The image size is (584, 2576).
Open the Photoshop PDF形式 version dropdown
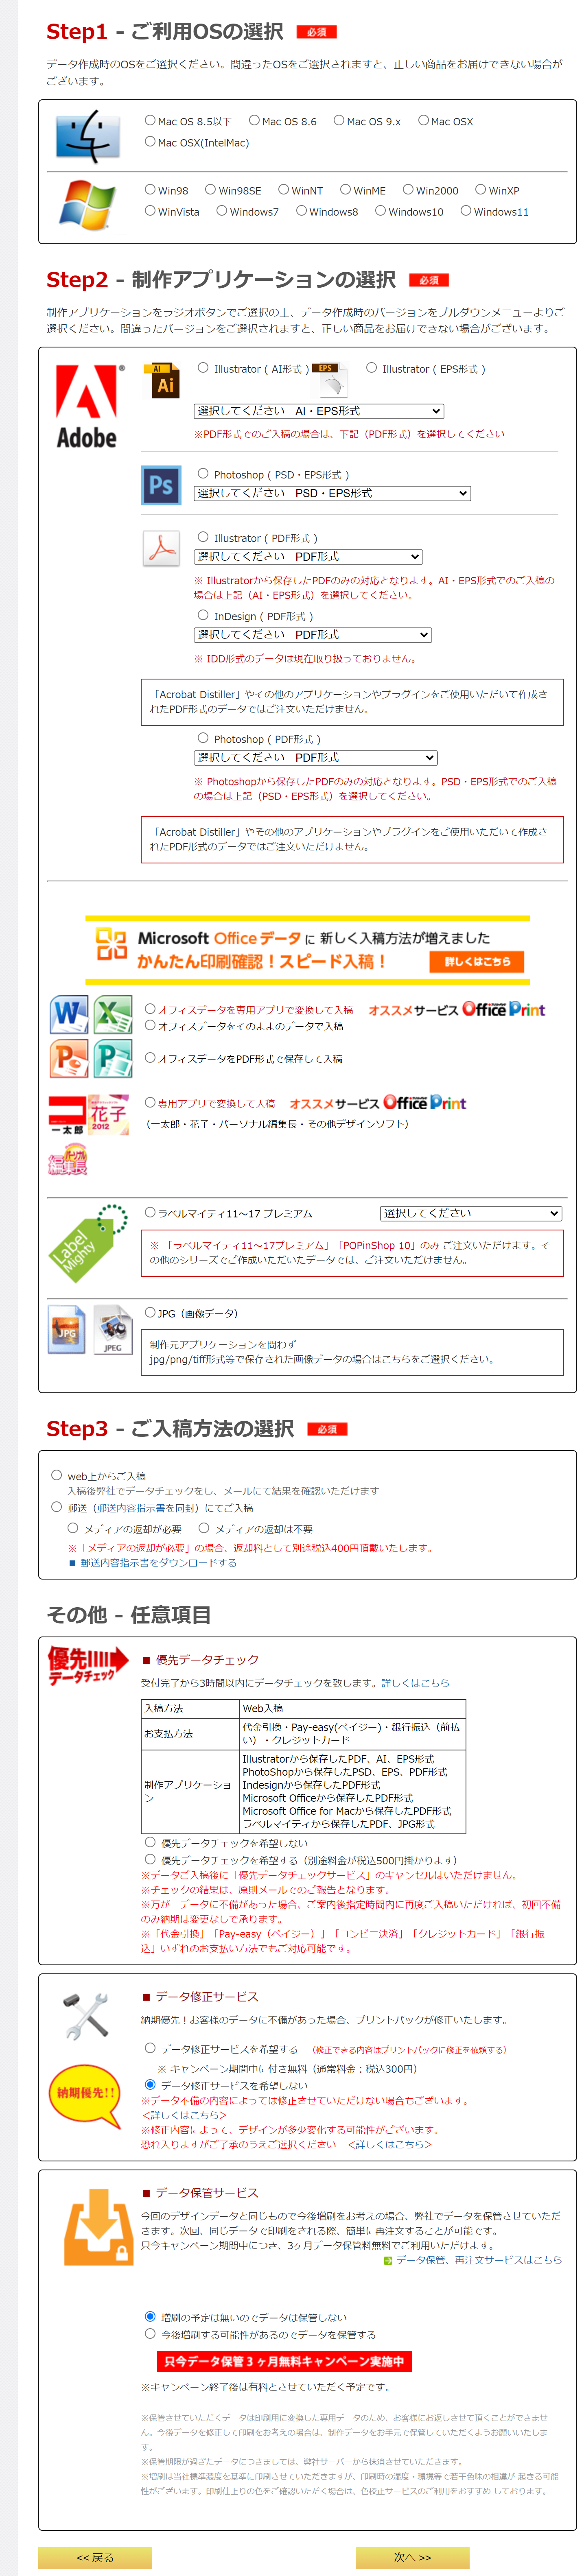tap(315, 758)
